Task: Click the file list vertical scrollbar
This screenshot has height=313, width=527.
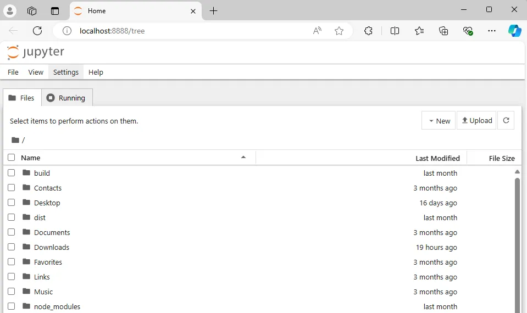Action: point(517,242)
